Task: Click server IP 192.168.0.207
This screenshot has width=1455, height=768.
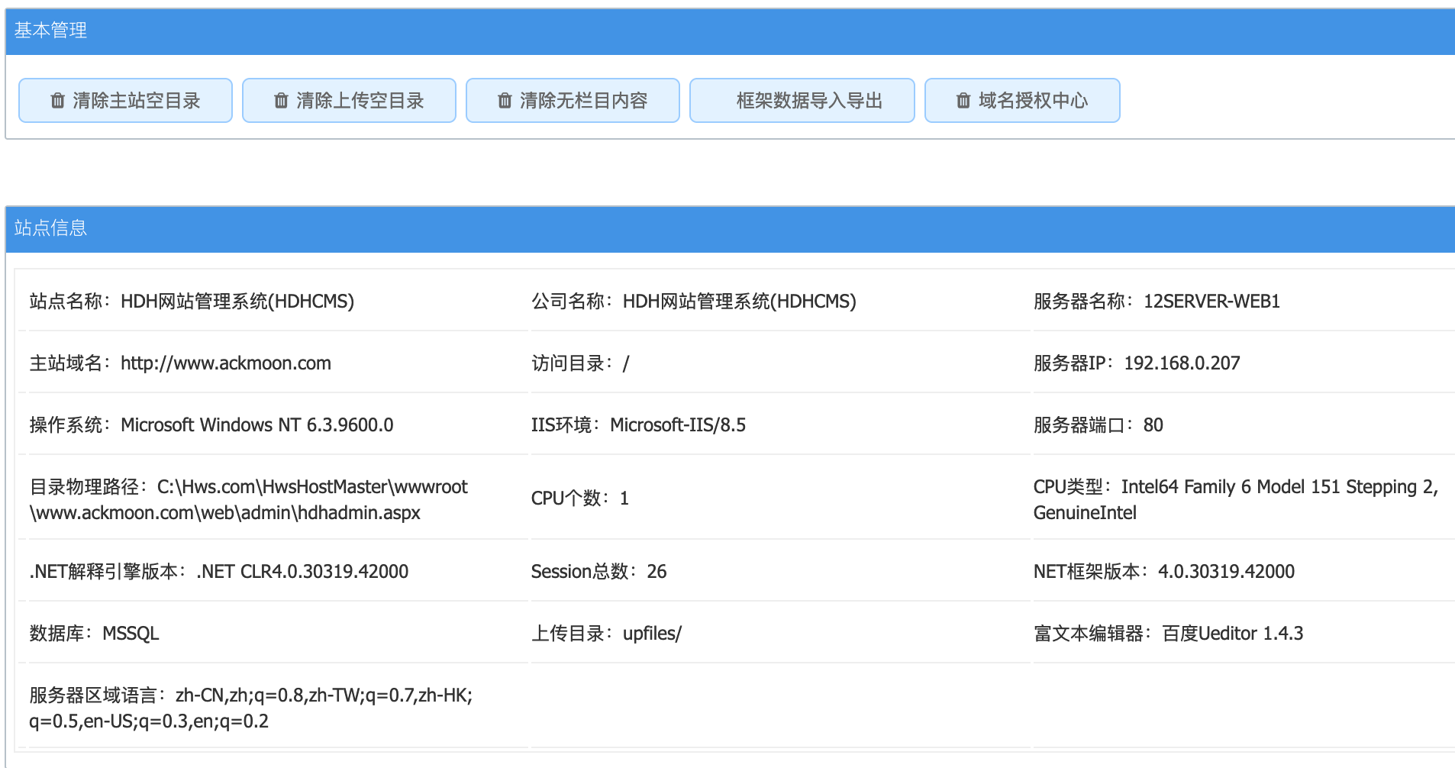Action: point(1181,363)
